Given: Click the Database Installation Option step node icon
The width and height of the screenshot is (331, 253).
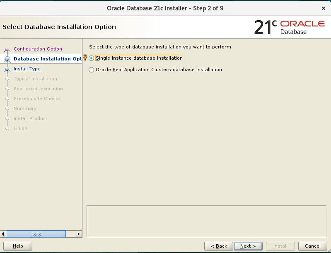Looking at the screenshot, I should tap(7, 59).
